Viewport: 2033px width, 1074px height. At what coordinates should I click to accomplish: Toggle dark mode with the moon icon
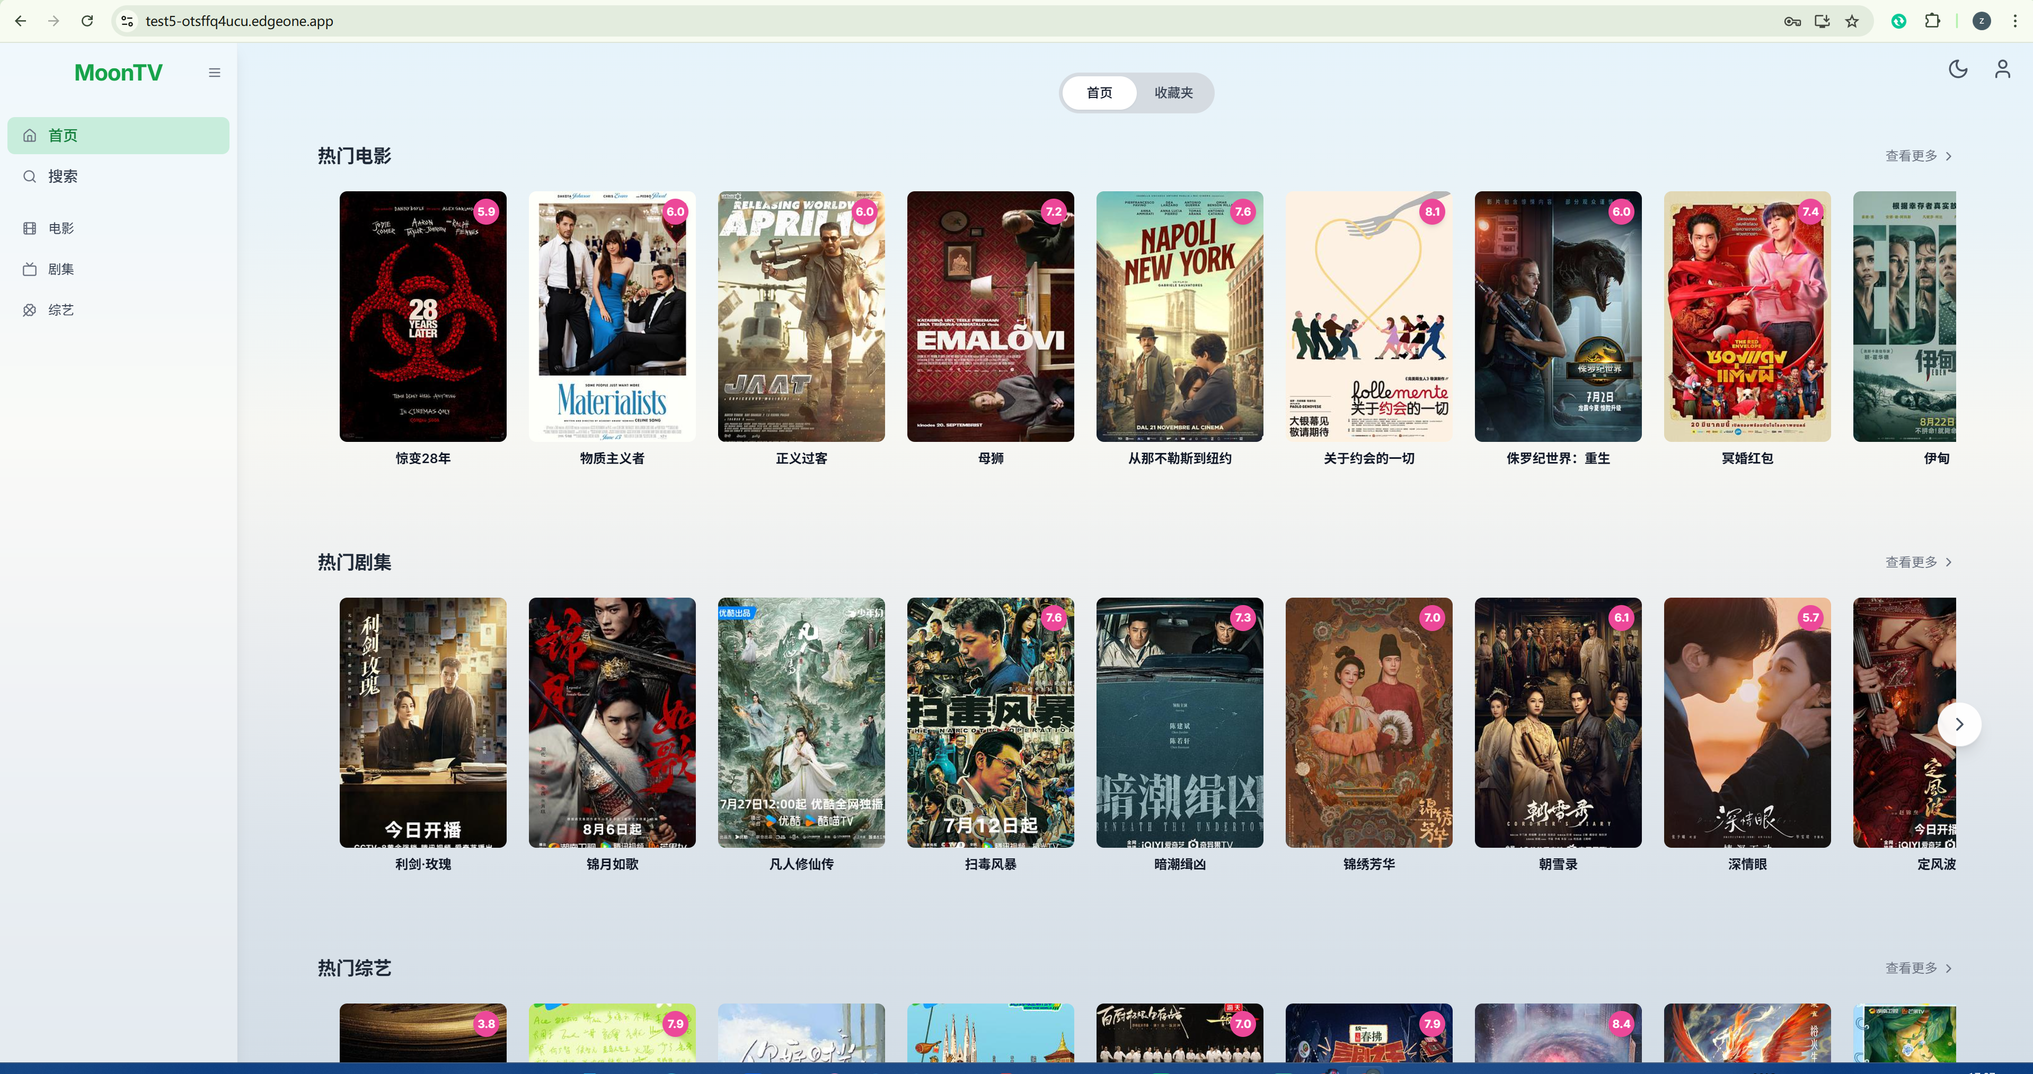point(1958,69)
